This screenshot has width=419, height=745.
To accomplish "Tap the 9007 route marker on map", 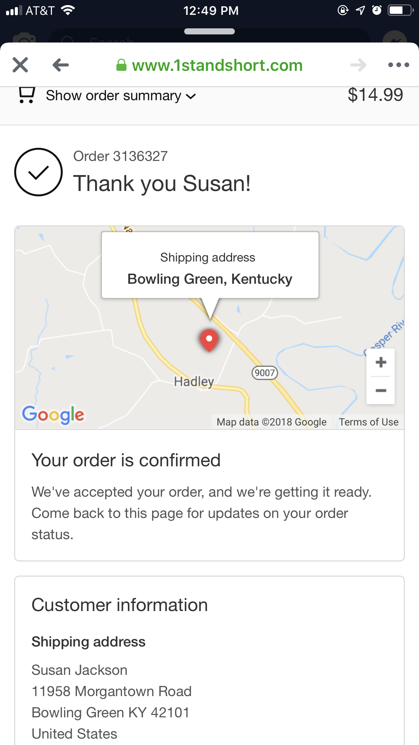I will 265,373.
